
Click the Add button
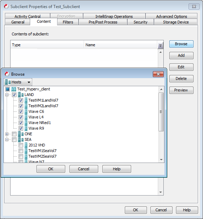[x=181, y=55]
